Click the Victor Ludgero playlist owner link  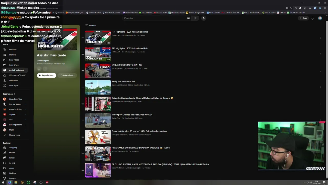43,61
